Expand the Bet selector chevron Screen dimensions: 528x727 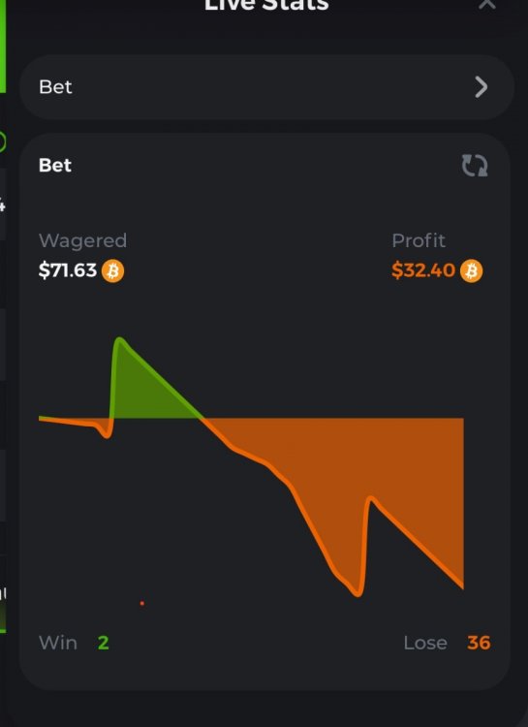tap(481, 87)
